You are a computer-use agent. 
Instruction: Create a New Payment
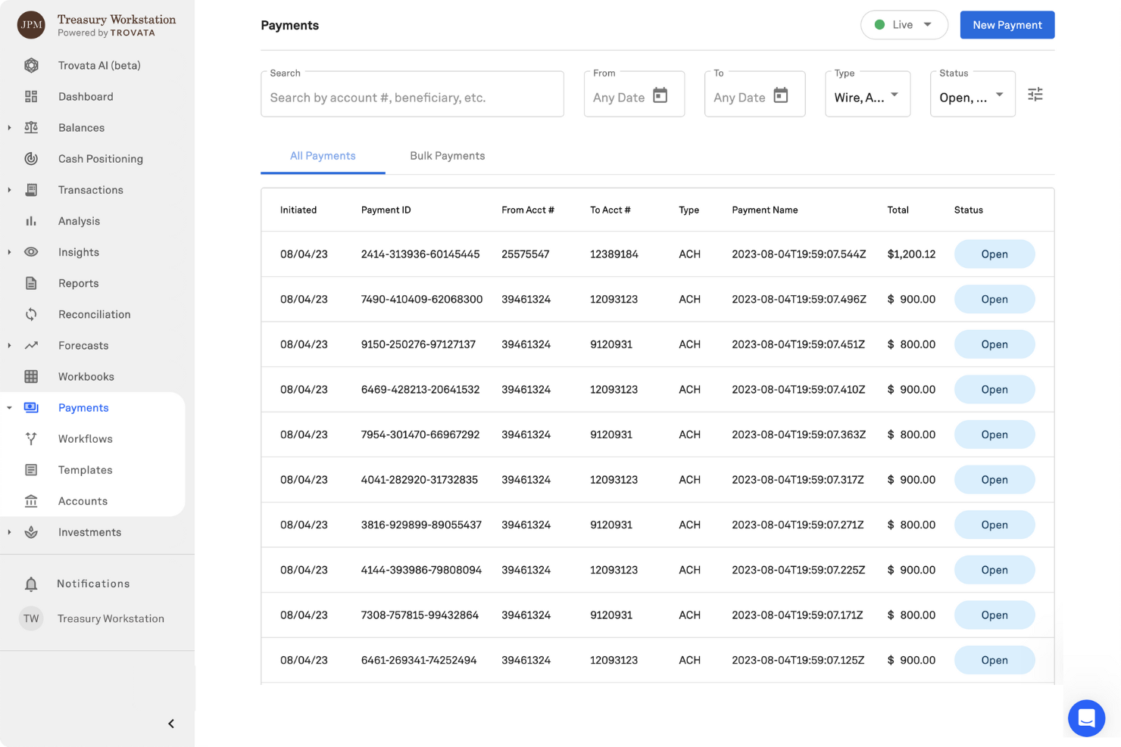coord(1007,24)
